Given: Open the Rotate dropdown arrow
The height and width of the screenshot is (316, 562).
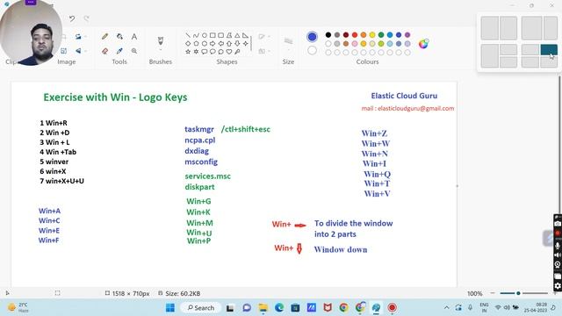Looking at the screenshot, I should (86, 37).
